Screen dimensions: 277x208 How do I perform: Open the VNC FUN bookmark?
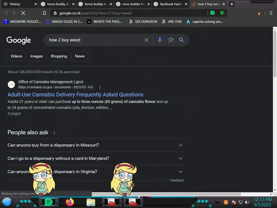(172, 22)
